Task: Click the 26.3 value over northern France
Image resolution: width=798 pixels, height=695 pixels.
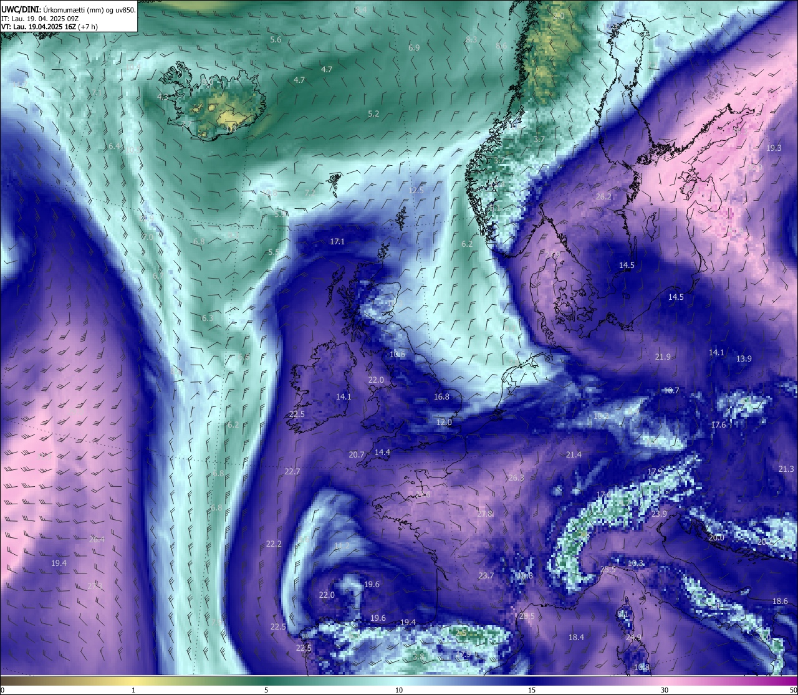Action: coord(516,477)
